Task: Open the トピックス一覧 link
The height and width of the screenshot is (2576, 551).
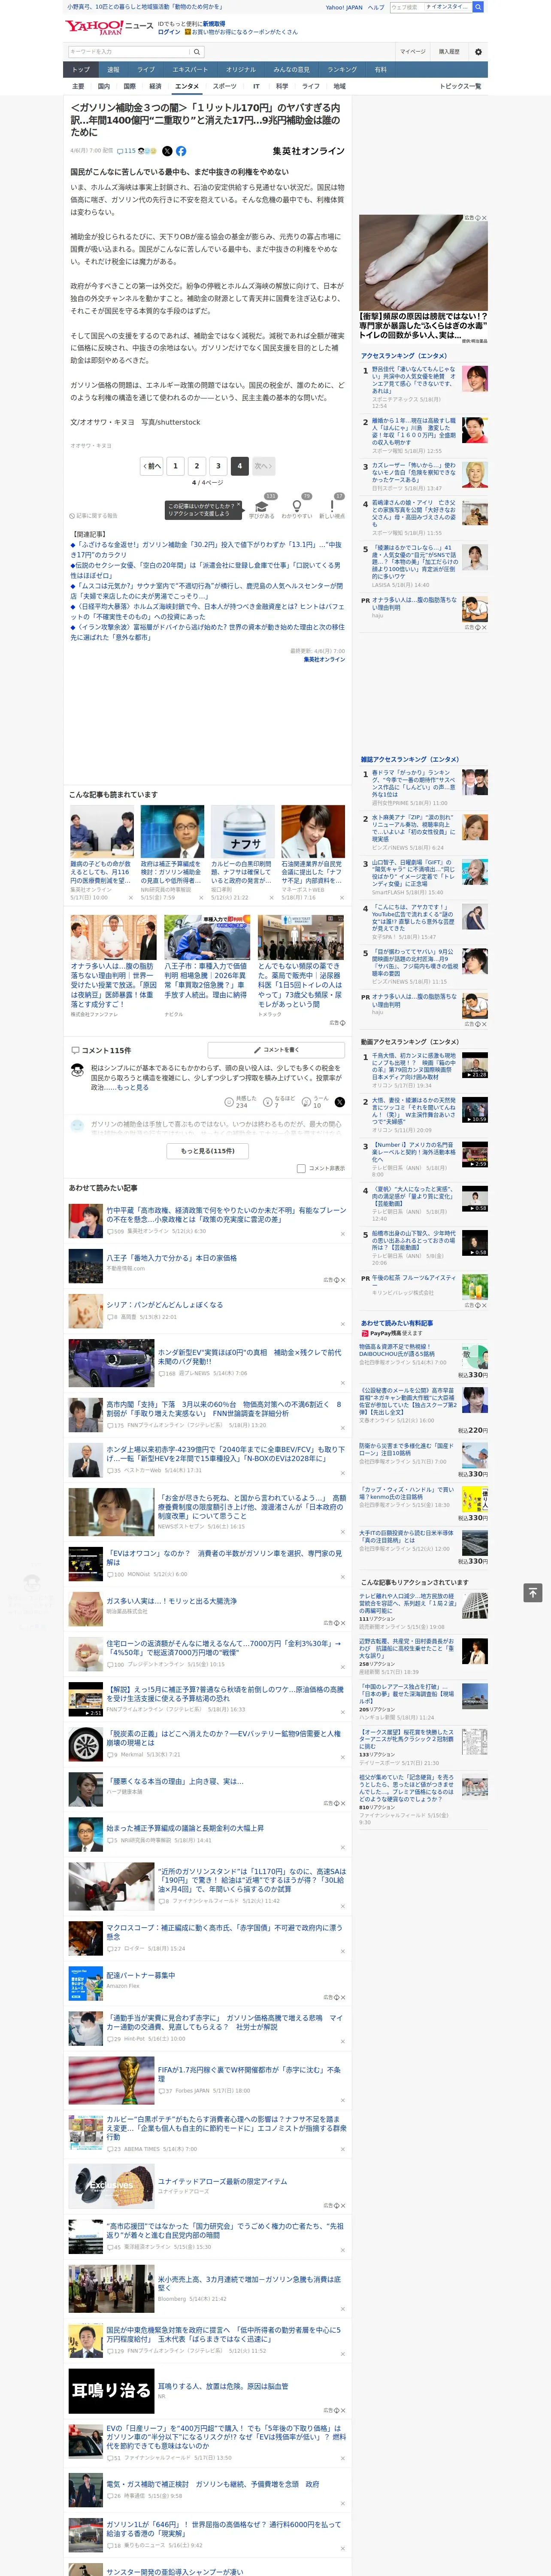Action: 460,86
